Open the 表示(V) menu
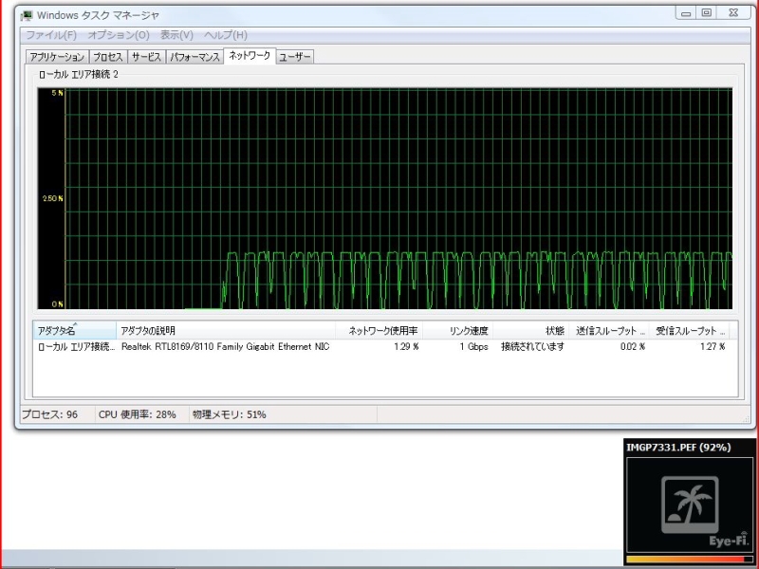The height and width of the screenshot is (569, 759). [176, 35]
